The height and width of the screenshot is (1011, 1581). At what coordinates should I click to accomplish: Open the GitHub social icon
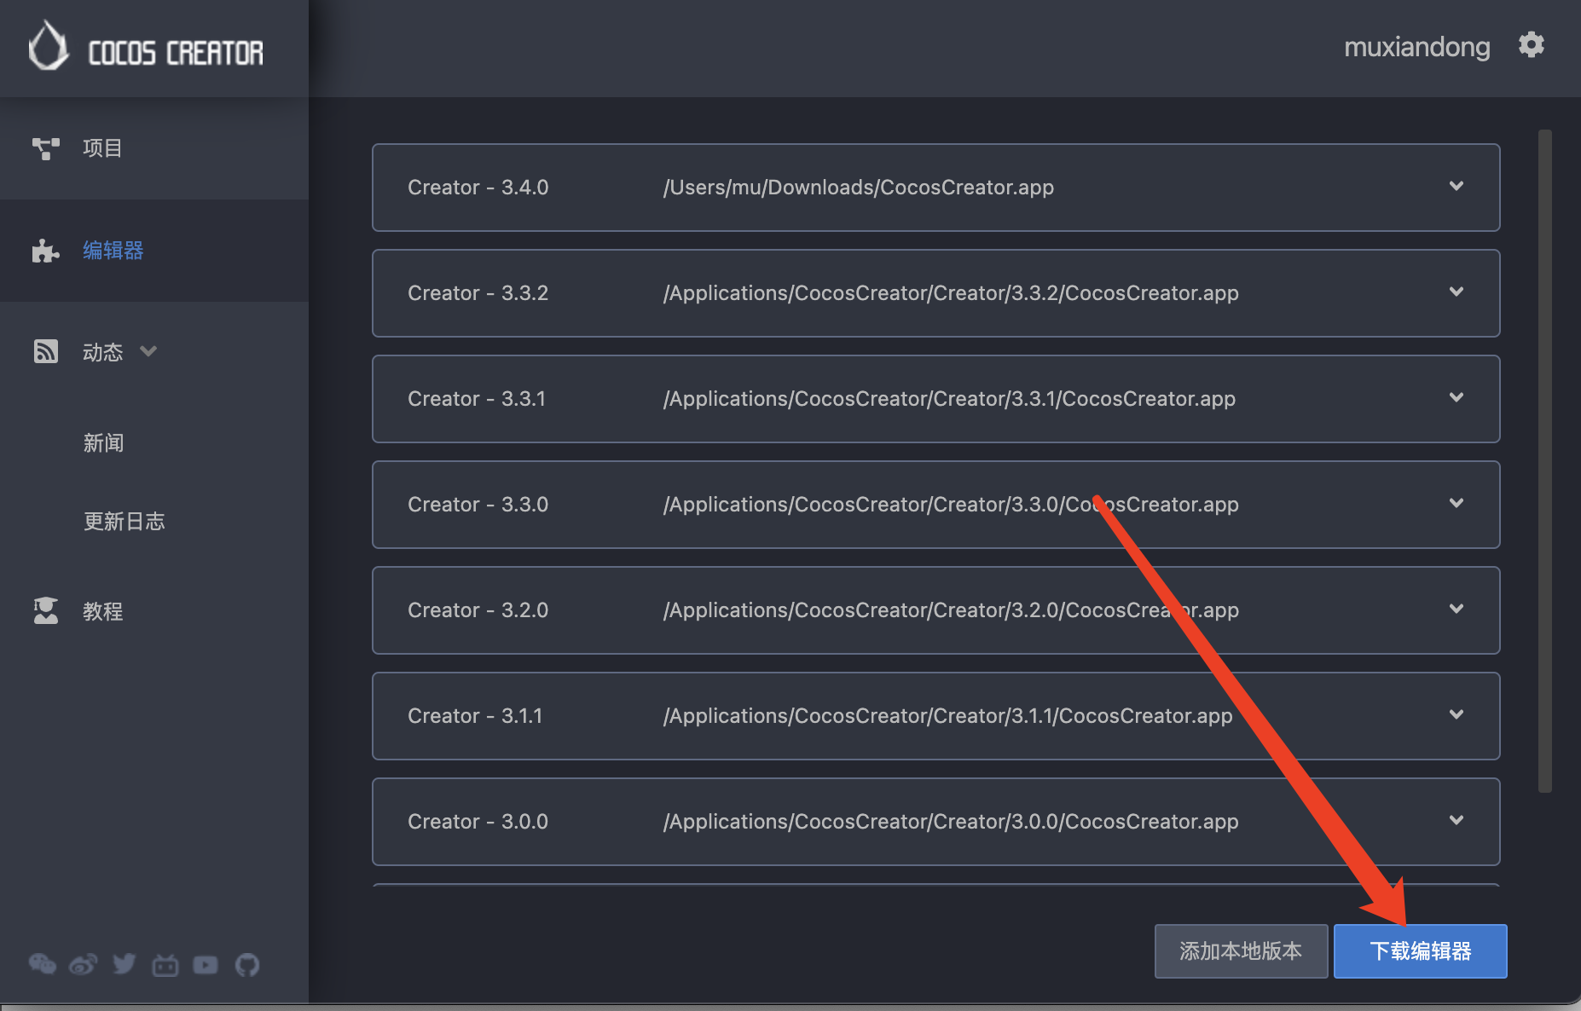[x=247, y=964]
